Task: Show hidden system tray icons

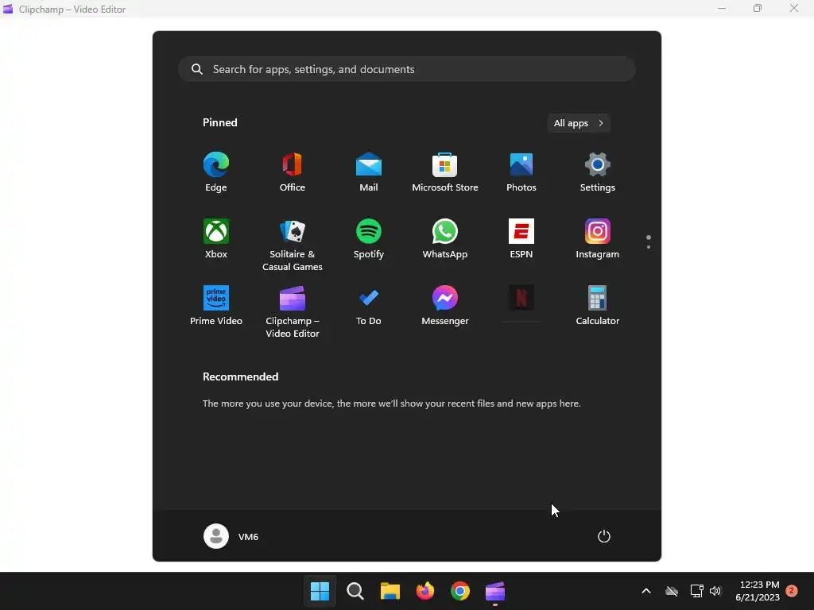Action: (x=646, y=591)
